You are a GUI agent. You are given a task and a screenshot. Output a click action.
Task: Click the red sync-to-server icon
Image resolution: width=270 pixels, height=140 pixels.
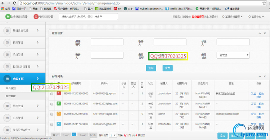36,17
